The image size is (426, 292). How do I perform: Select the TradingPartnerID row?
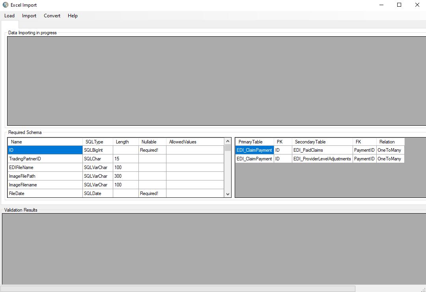(116, 159)
